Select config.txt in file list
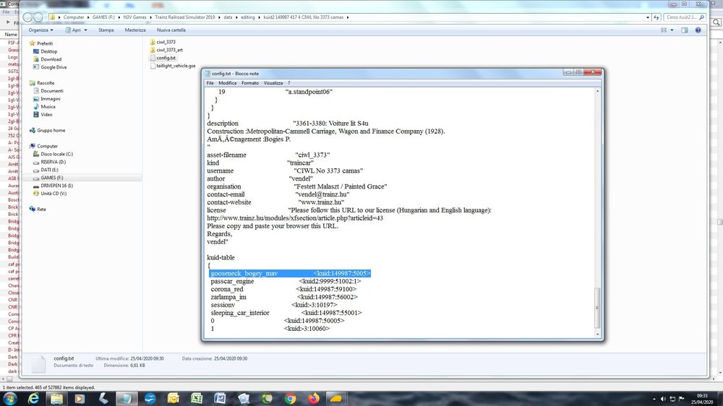The height and width of the screenshot is (406, 723). tap(163, 58)
